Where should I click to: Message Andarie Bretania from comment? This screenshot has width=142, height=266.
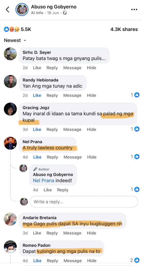pos(72,233)
